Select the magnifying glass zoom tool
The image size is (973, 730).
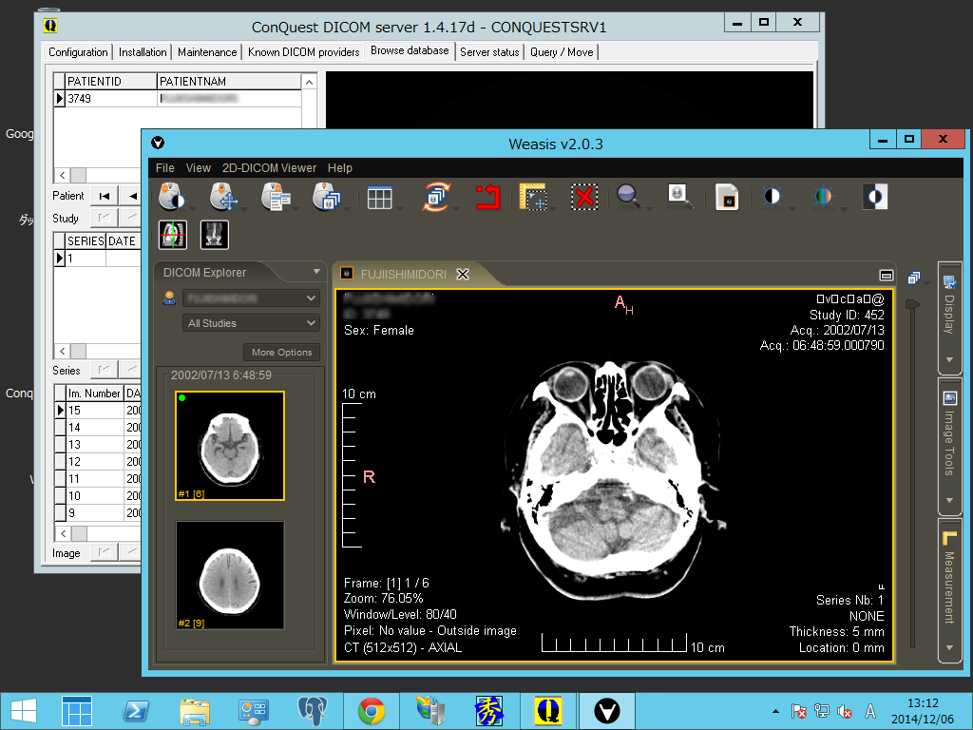coord(629,197)
